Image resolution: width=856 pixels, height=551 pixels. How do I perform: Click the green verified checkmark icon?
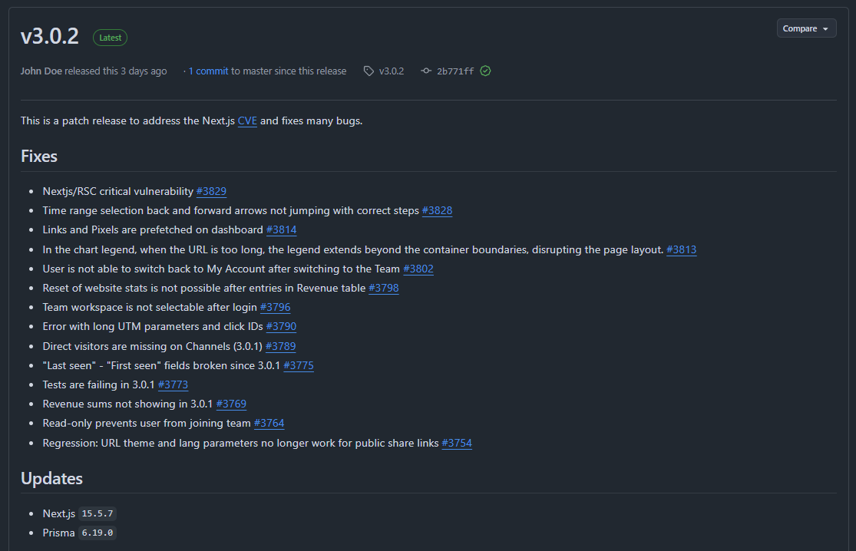point(485,71)
